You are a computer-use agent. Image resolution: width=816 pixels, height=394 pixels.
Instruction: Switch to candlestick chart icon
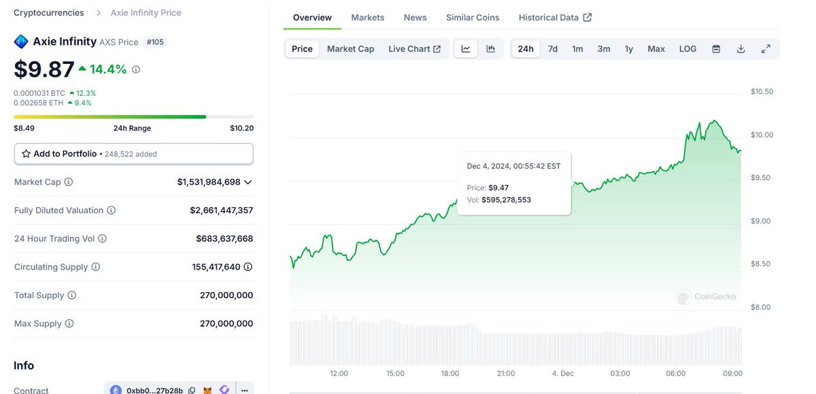pos(491,49)
